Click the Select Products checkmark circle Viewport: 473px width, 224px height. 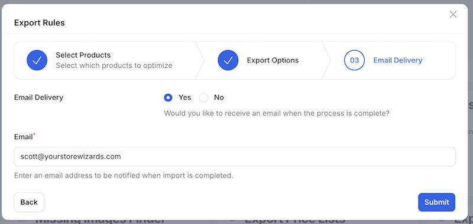[x=37, y=60]
